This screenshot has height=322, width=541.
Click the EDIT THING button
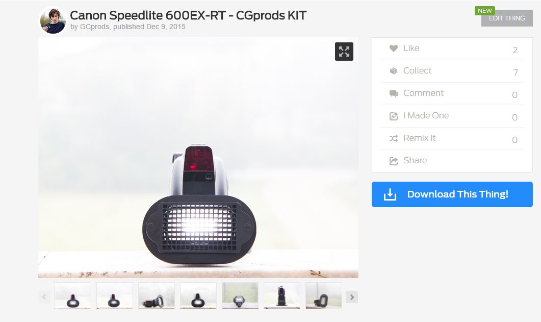507,18
